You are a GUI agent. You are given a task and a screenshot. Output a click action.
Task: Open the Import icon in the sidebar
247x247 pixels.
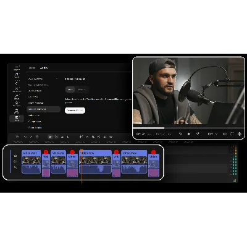(x=17, y=68)
